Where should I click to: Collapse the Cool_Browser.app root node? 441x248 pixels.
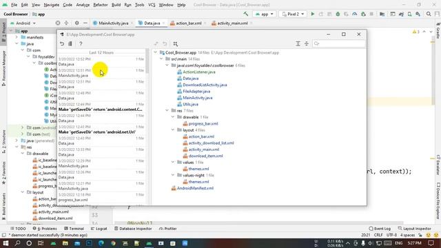click(155, 52)
